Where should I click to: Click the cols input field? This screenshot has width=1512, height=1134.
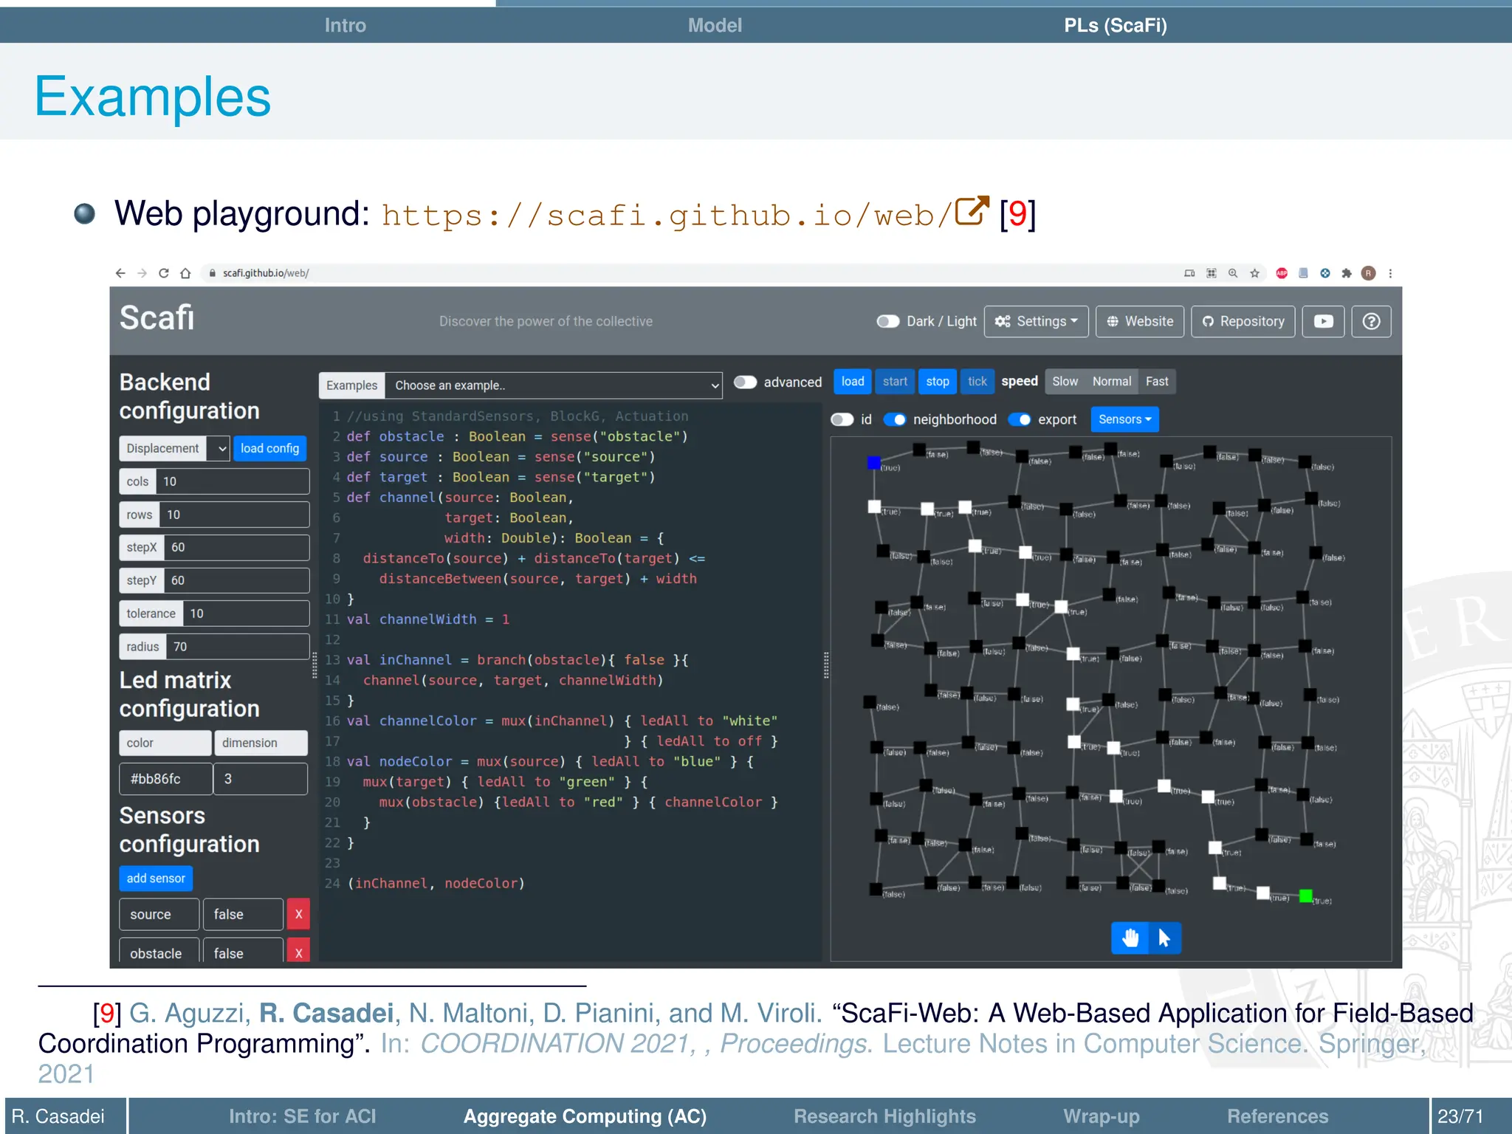(x=233, y=481)
